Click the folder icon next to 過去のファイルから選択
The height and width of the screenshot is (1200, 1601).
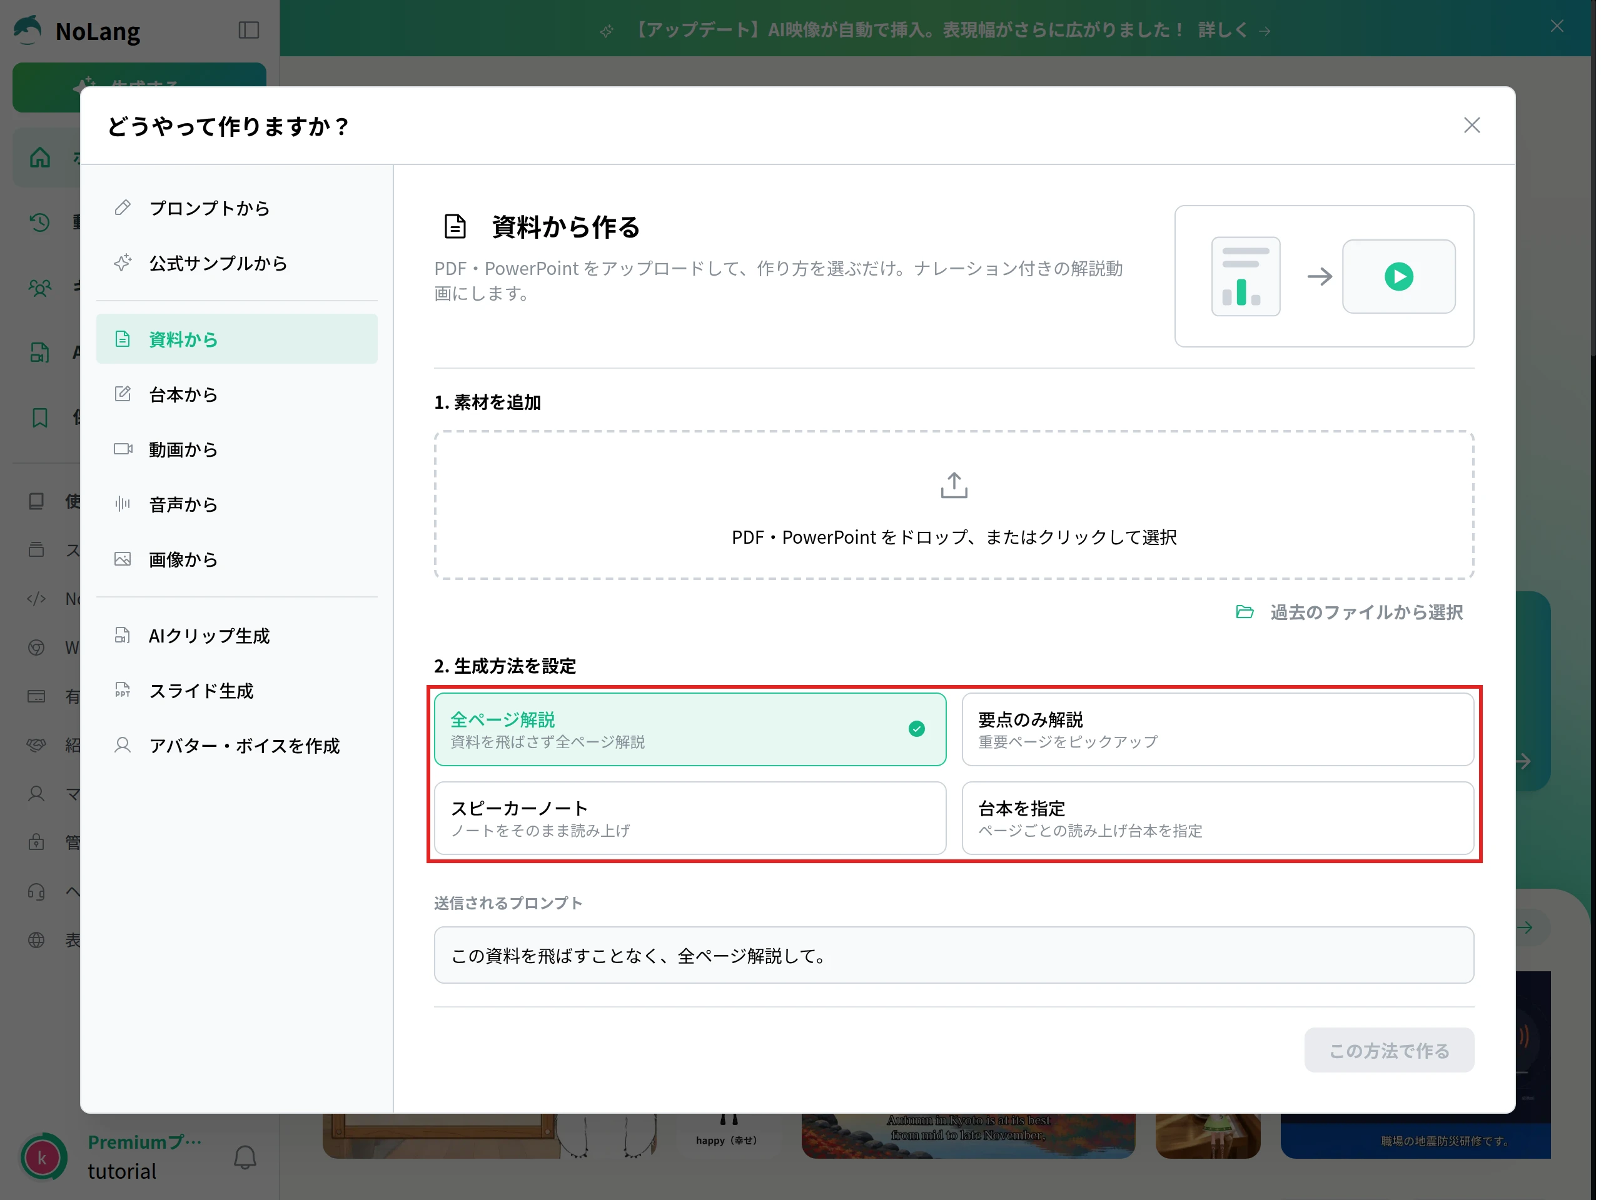[1244, 612]
